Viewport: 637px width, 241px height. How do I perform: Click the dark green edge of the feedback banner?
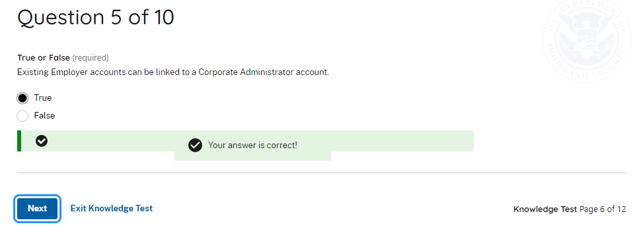coord(19,141)
